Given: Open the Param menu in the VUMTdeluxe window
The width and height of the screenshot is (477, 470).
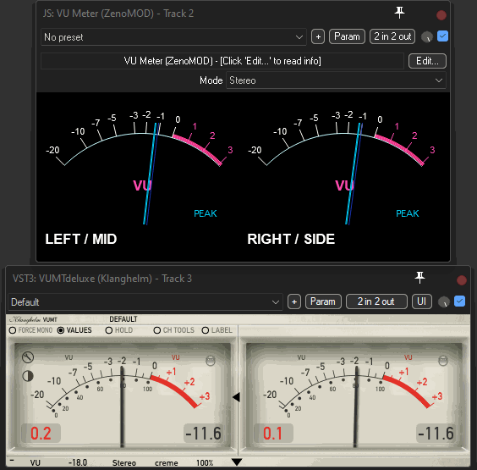Looking at the screenshot, I should (323, 301).
